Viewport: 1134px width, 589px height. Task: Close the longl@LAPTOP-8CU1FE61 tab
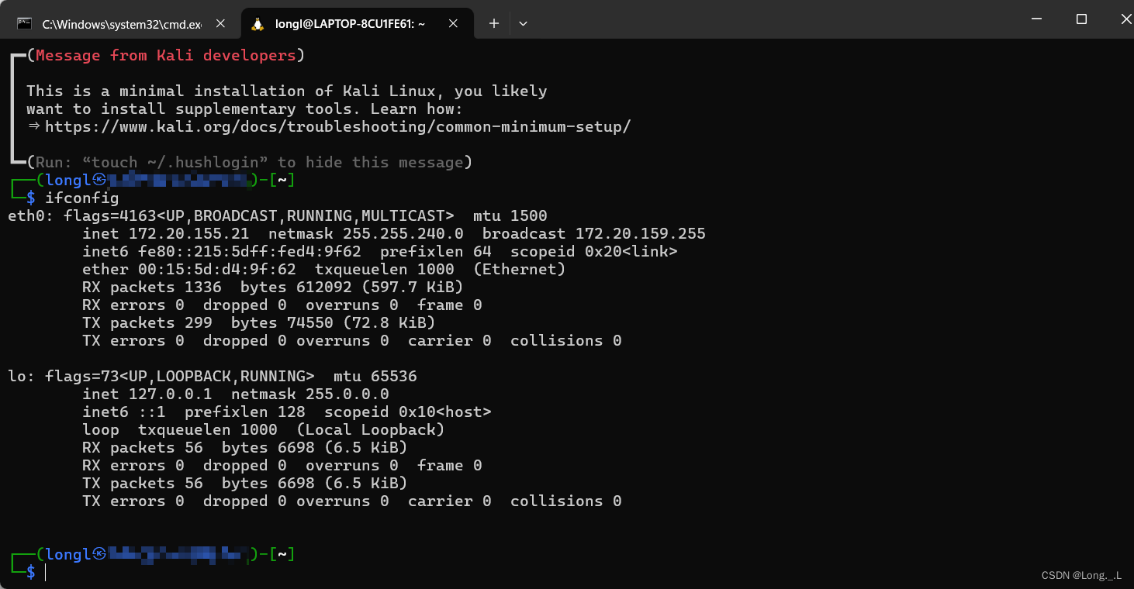pos(455,23)
